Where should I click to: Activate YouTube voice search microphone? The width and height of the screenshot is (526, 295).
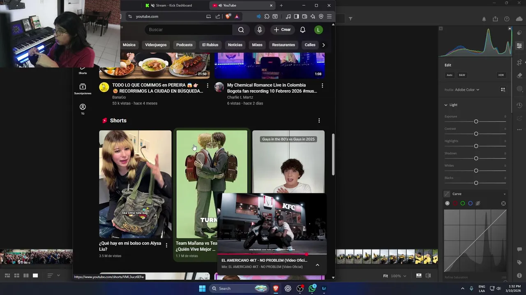[x=259, y=29]
